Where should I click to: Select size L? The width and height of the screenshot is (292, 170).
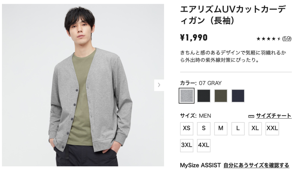coord(238,128)
